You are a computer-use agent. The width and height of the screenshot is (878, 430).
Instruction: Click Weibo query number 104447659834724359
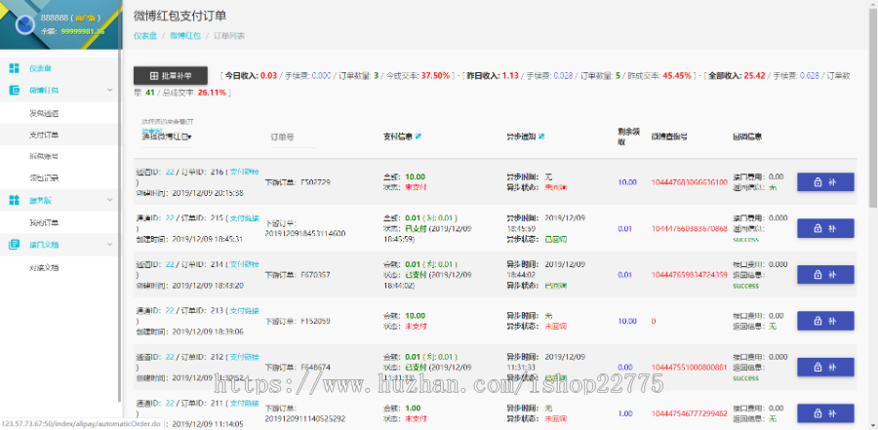tap(690, 275)
